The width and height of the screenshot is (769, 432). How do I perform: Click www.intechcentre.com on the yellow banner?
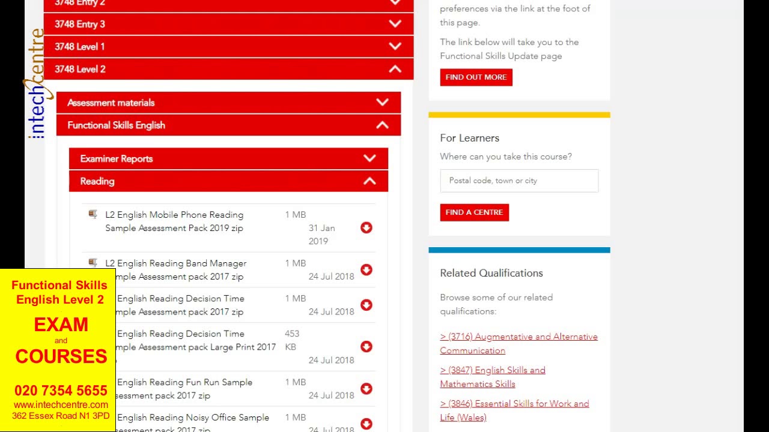pos(61,405)
